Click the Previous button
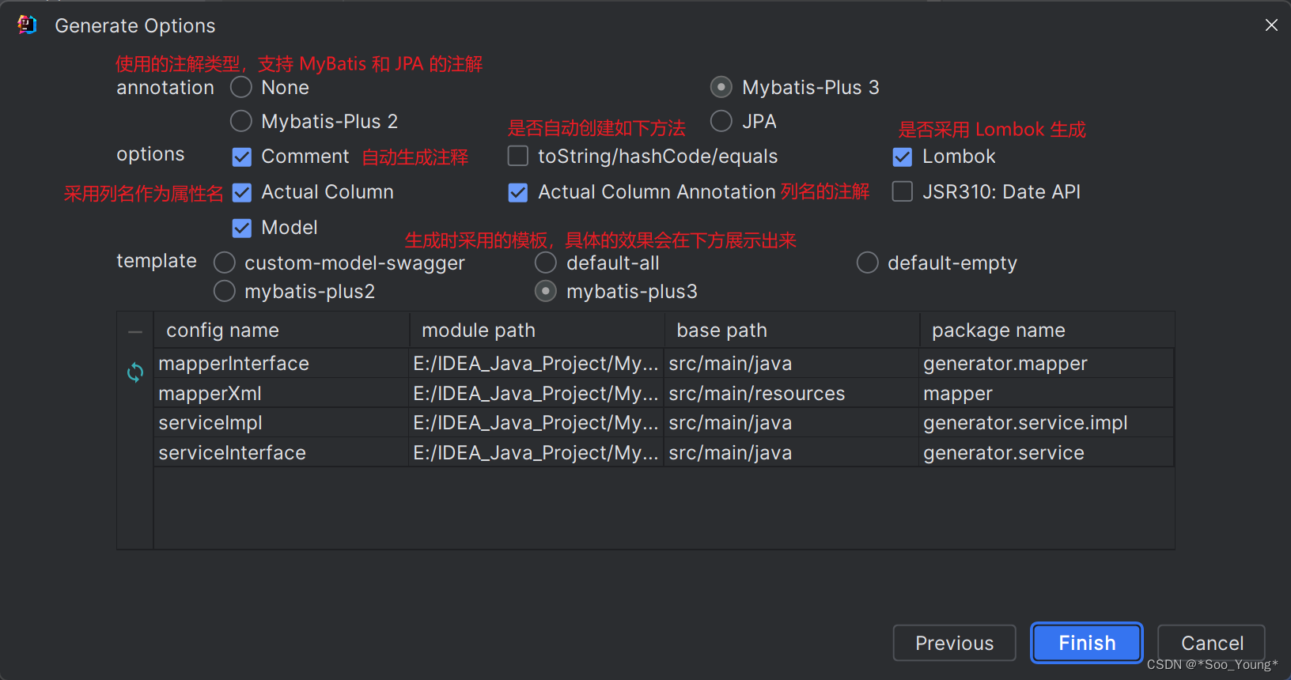 click(x=954, y=643)
